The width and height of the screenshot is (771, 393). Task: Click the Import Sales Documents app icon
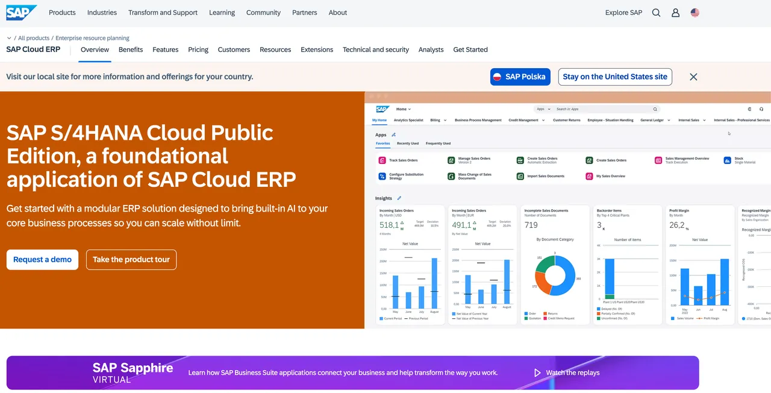point(520,176)
